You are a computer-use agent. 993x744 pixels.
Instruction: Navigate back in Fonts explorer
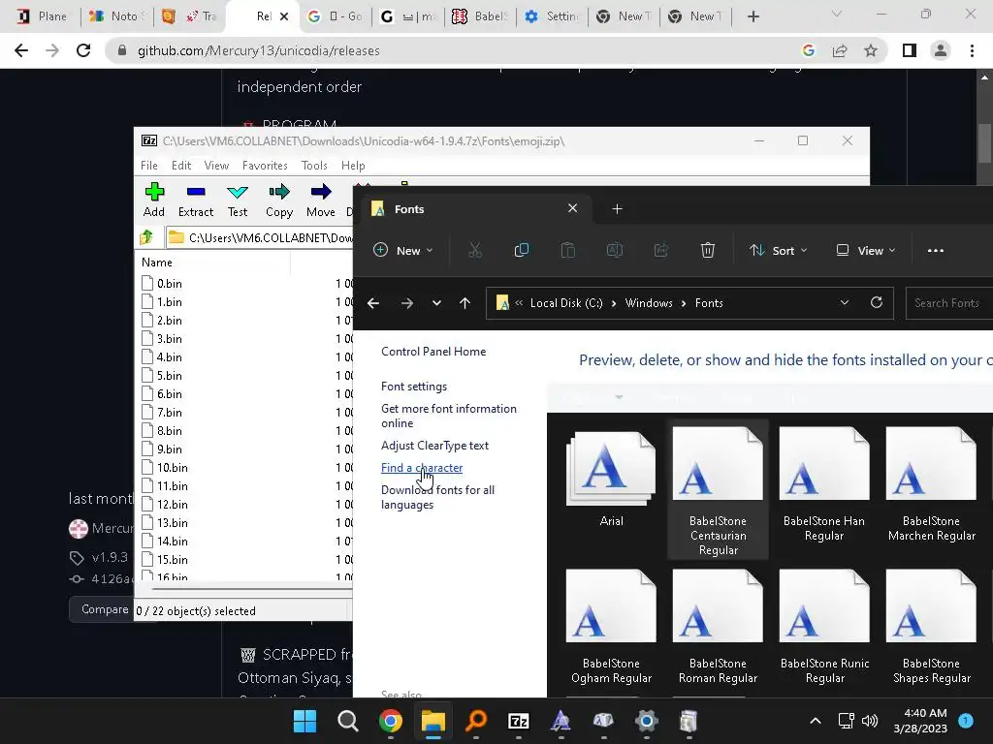coord(373,303)
